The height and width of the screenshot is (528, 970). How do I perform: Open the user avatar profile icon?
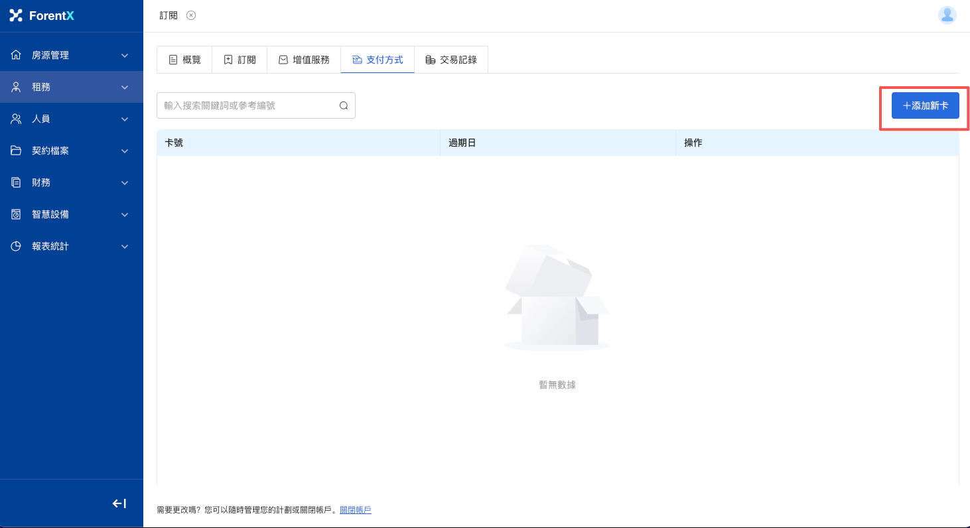[x=947, y=15]
